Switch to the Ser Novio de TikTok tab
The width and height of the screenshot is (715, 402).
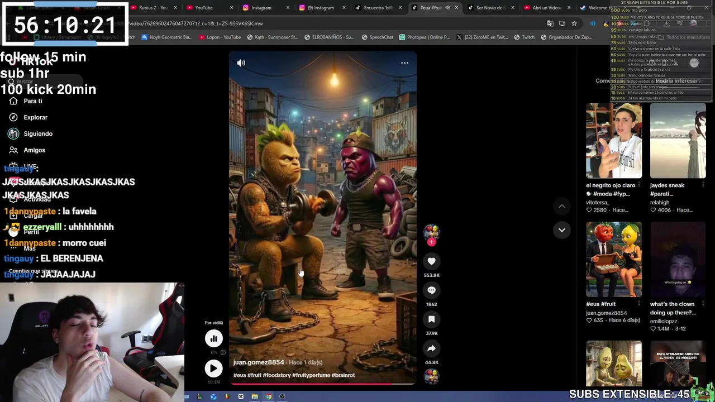(490, 8)
